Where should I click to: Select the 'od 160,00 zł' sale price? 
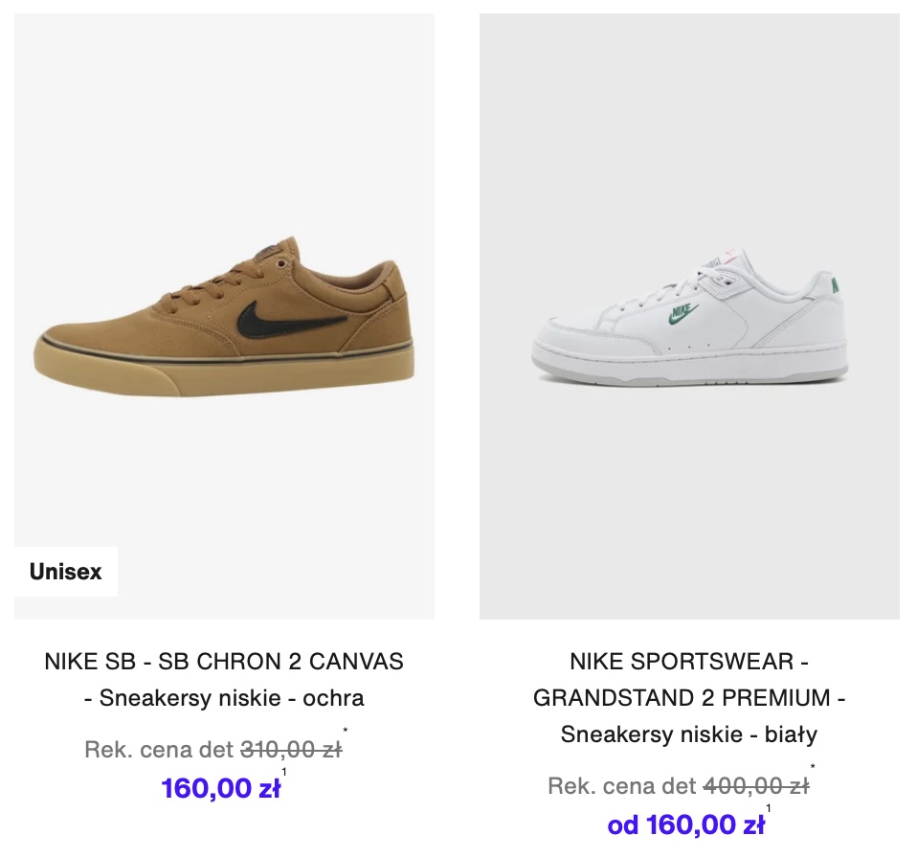click(686, 825)
